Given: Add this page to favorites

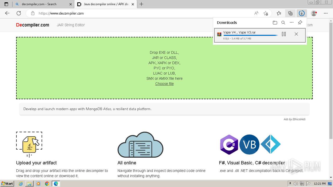Looking at the screenshot, I should tap(266, 13).
